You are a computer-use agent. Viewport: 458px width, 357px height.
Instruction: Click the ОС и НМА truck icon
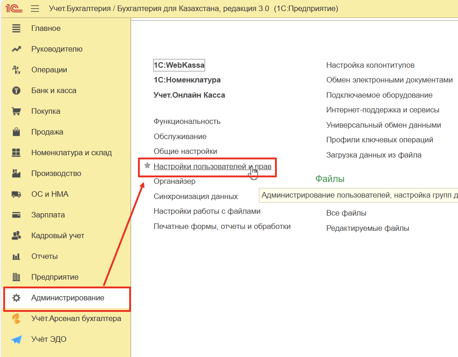tap(17, 194)
